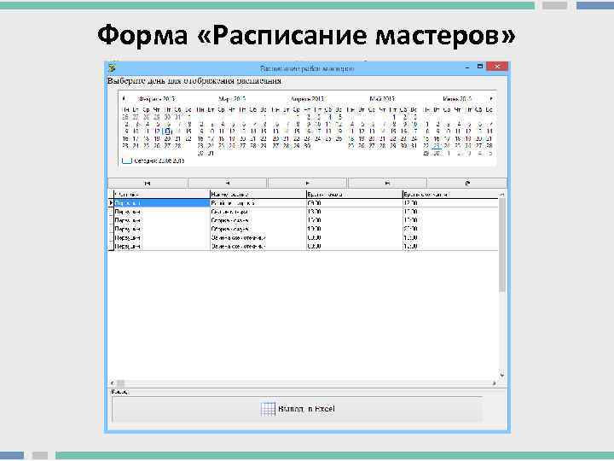614x461 pixels.
Task: Click the Время начала column header
Action: 355,195
